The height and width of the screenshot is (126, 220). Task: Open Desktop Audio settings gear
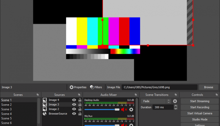131,109
